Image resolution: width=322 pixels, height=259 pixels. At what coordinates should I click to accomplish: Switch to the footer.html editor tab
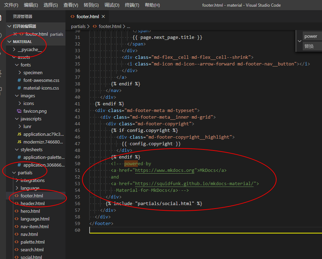point(88,16)
